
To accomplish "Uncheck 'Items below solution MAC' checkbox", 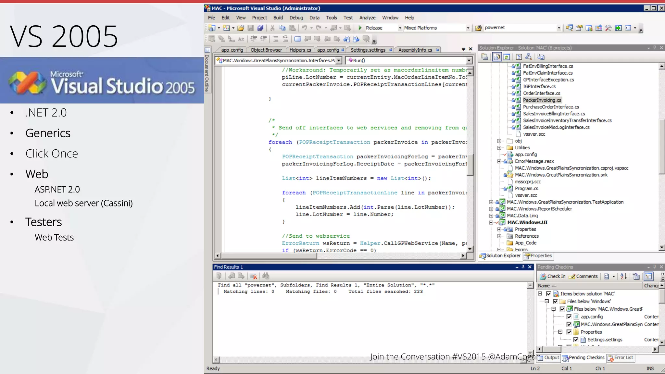I will click(x=549, y=293).
